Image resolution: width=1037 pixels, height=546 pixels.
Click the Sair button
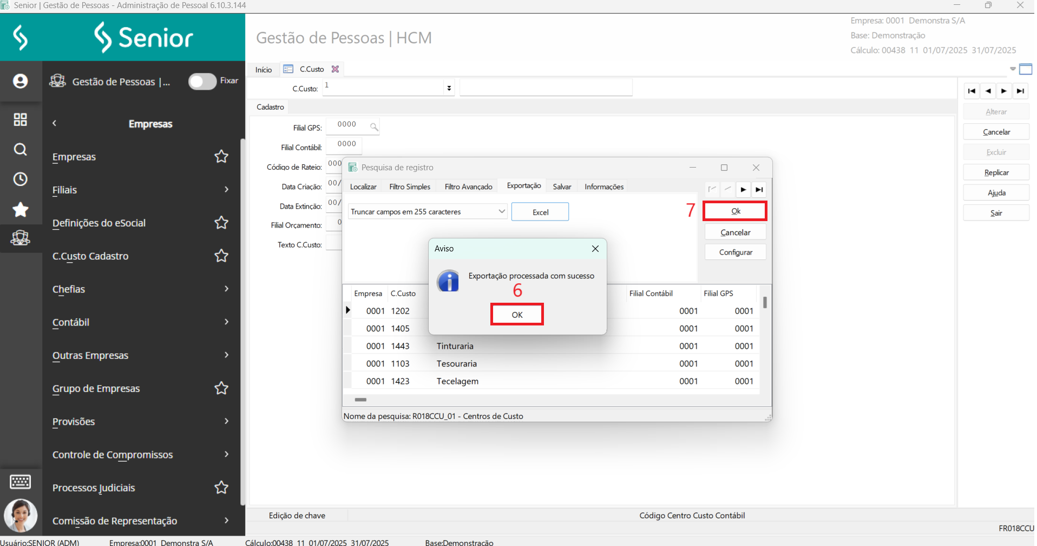coord(996,213)
